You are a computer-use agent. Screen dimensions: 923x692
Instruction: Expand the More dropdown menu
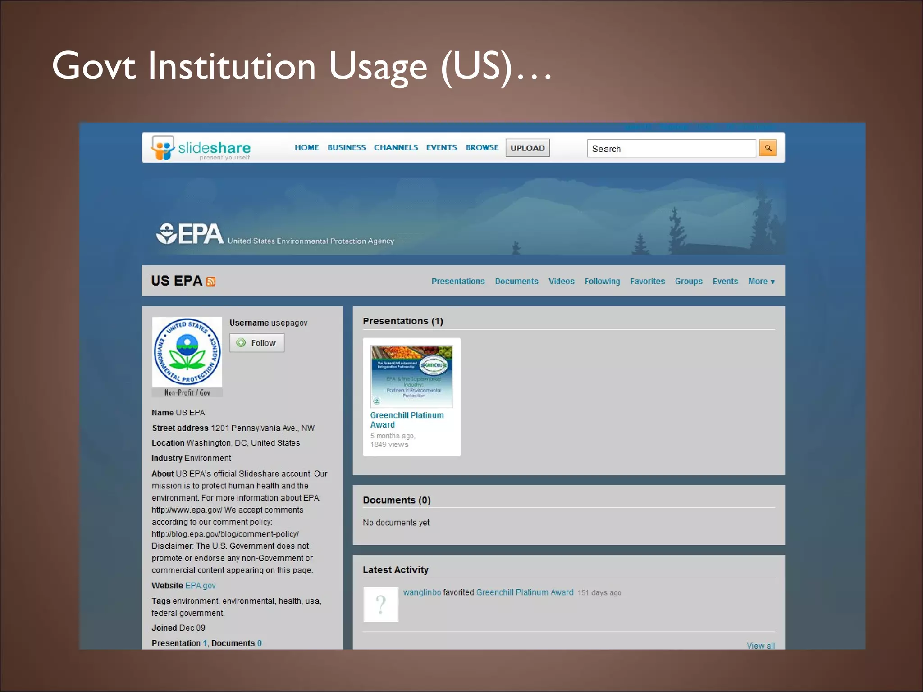click(x=761, y=281)
